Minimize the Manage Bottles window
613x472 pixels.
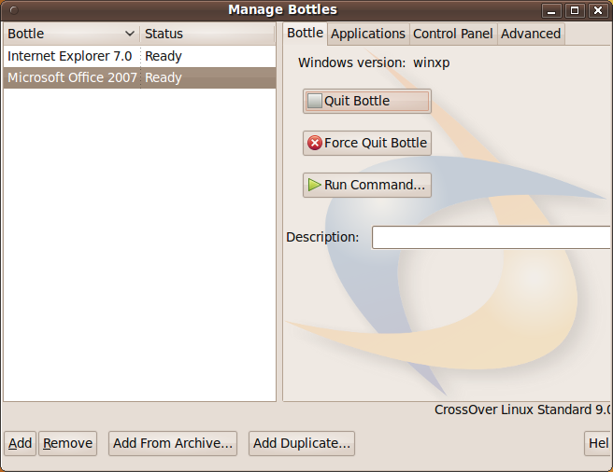point(552,10)
